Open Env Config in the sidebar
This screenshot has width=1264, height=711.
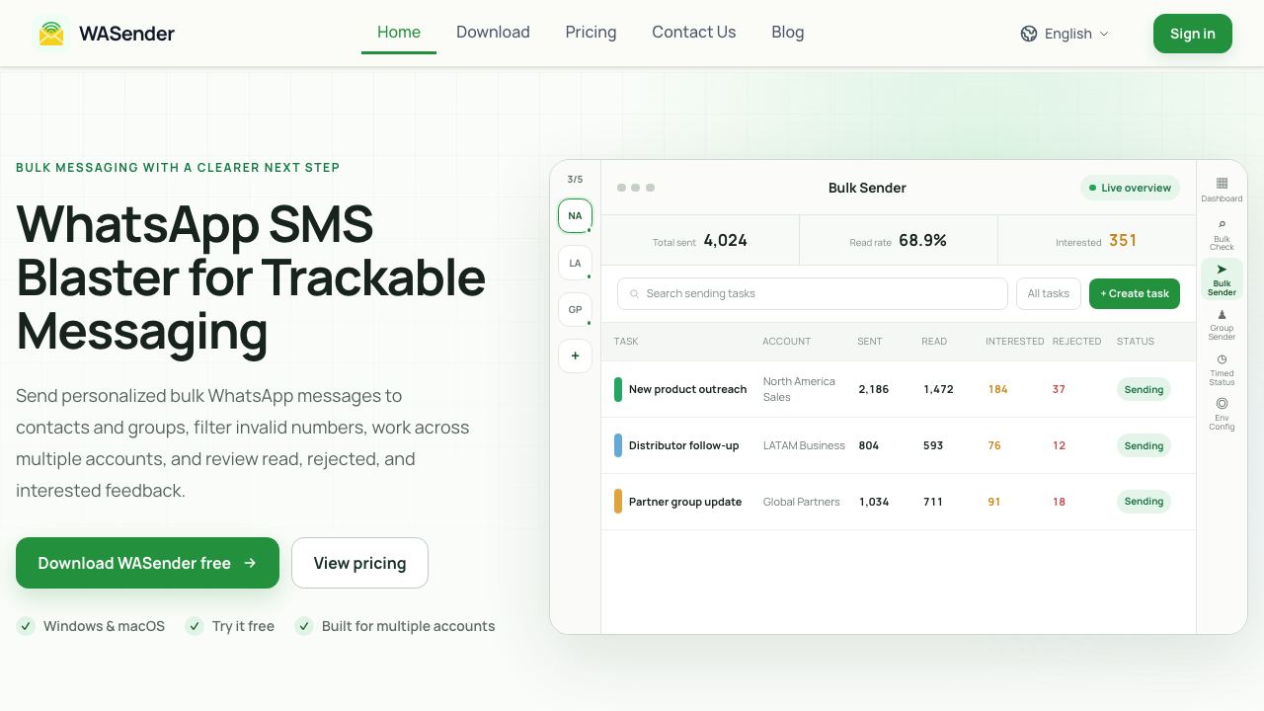(1222, 415)
